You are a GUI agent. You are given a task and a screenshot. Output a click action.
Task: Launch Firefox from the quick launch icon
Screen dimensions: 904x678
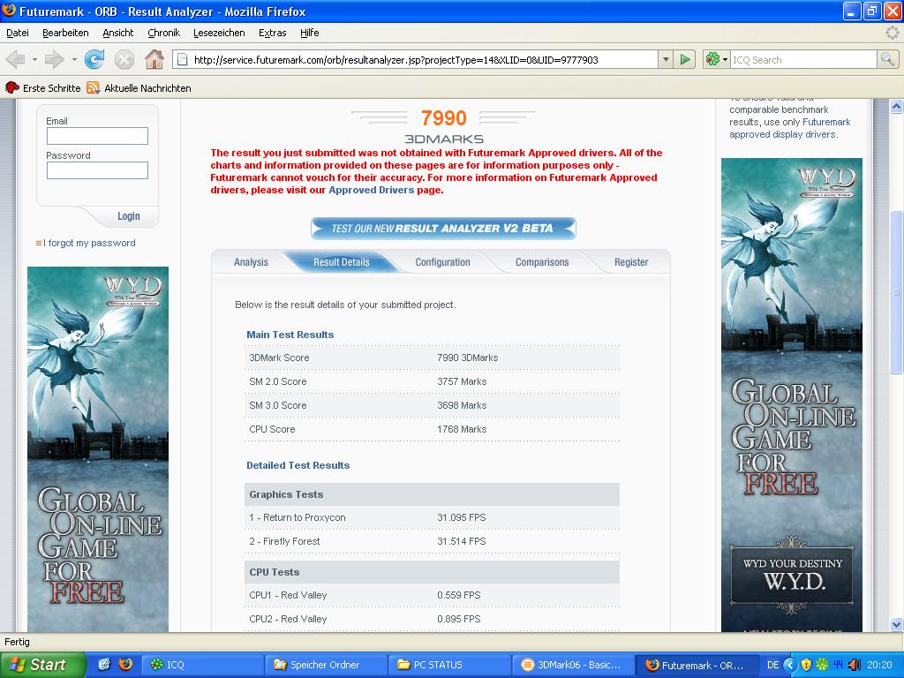click(x=125, y=664)
